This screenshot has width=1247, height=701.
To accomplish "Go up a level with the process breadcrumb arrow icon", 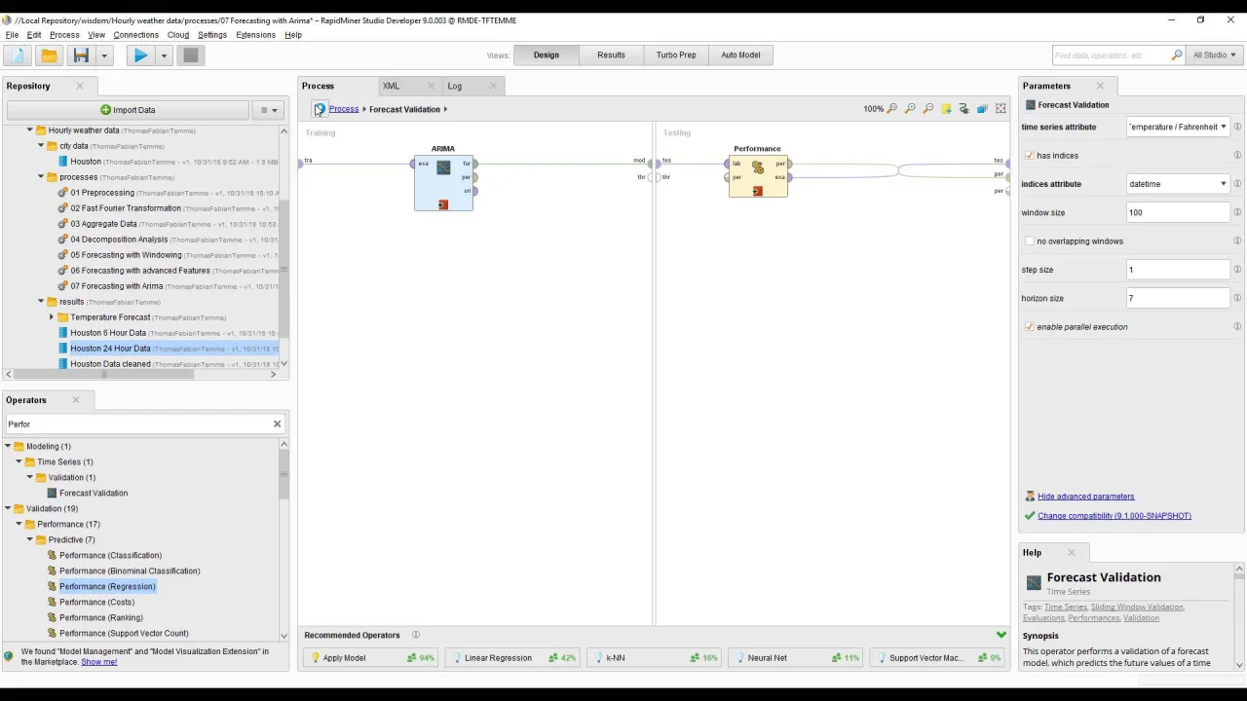I will 320,109.
